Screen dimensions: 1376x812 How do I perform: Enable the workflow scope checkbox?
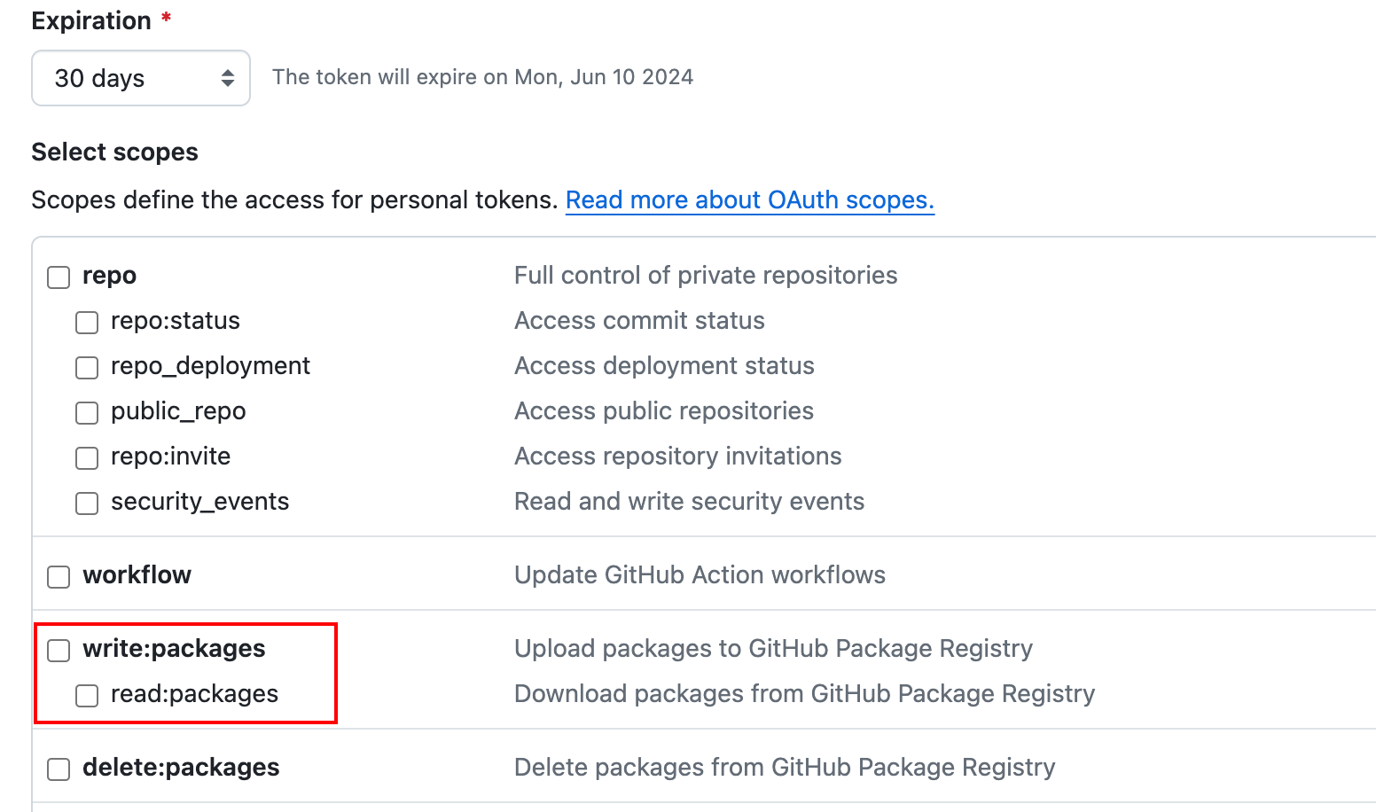tap(58, 576)
